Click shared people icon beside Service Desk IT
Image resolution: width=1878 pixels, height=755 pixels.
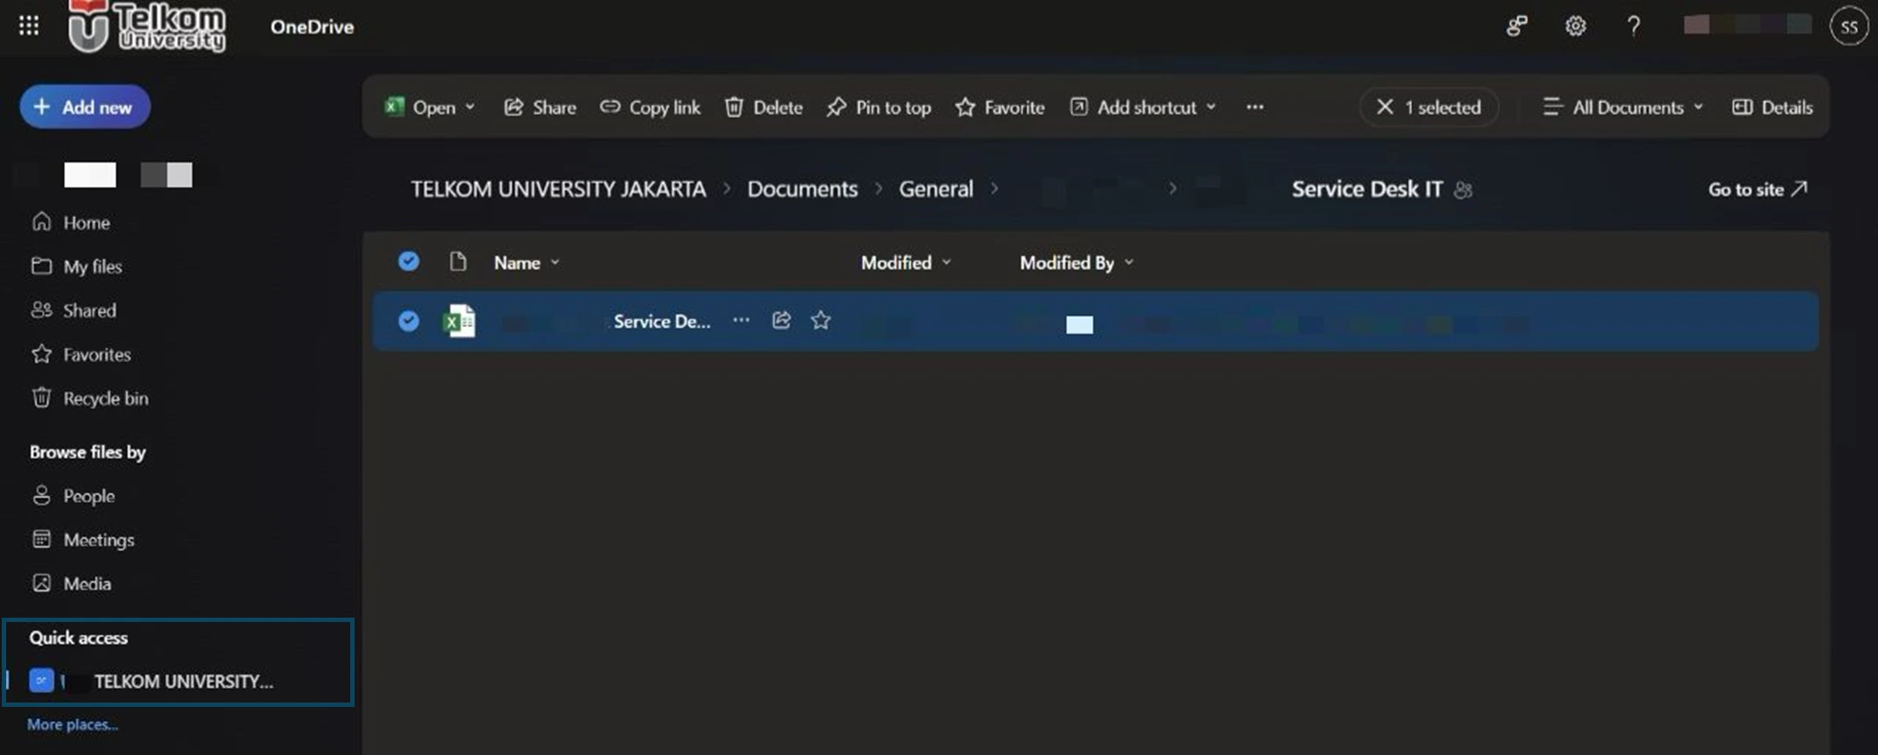click(1463, 190)
